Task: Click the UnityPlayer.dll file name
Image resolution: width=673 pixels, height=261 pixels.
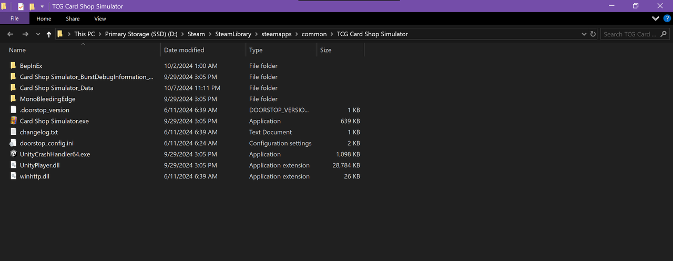Action: click(x=40, y=165)
